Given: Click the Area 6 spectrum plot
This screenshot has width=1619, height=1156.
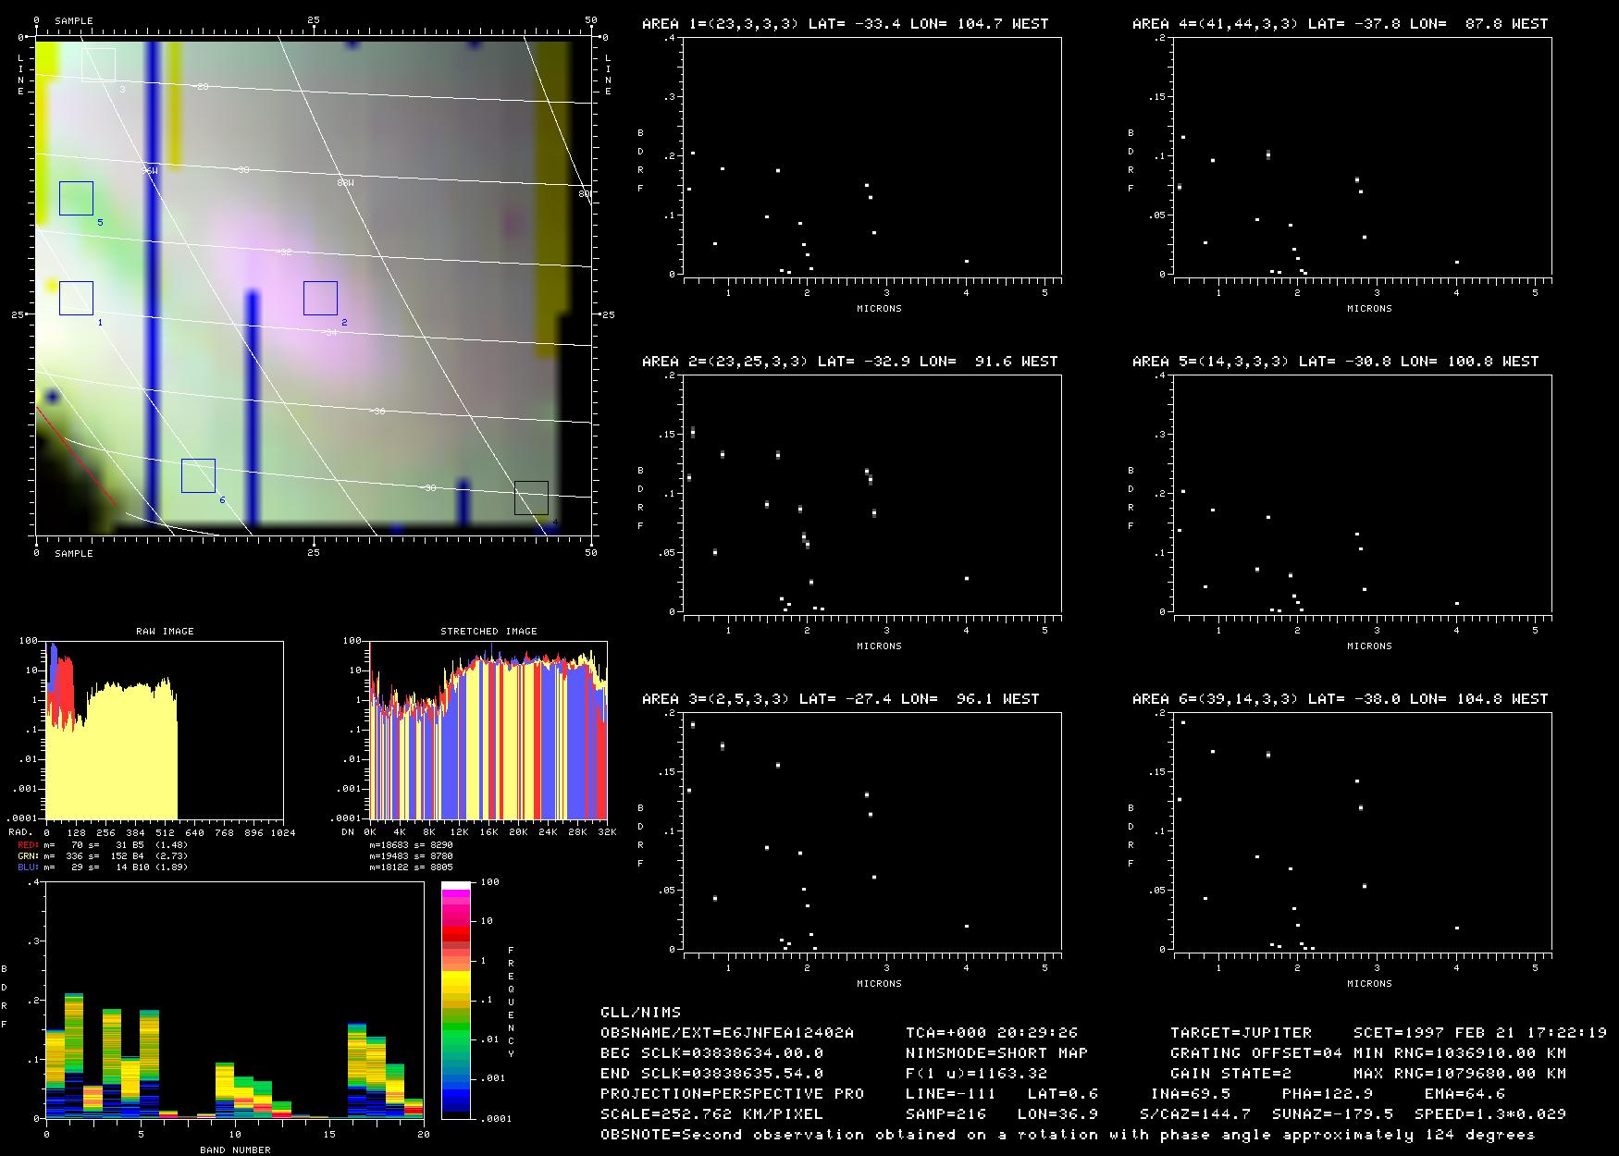Looking at the screenshot, I should coord(1362,832).
